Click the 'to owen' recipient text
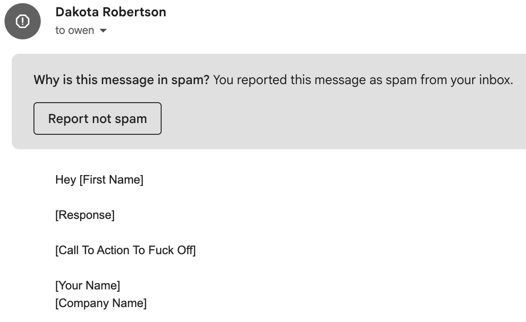The width and height of the screenshot is (526, 322). 75,30
